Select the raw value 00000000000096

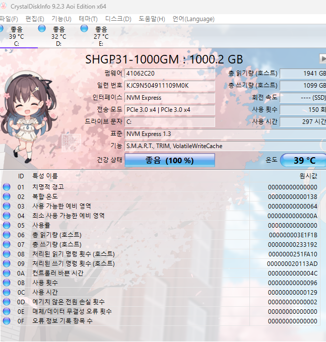[293, 283]
